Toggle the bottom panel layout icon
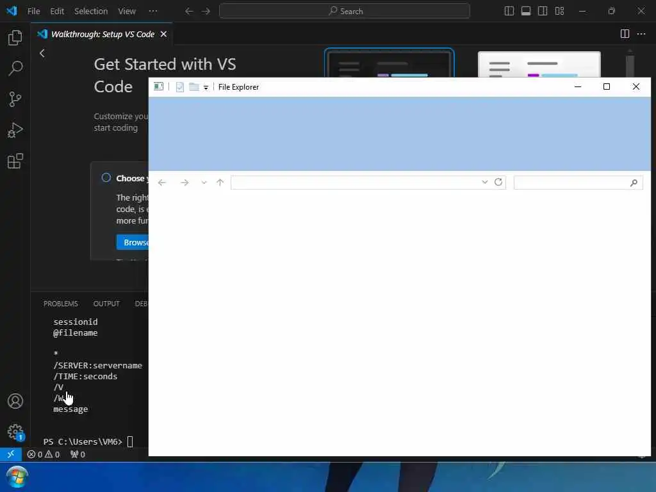The image size is (656, 492). click(526, 12)
